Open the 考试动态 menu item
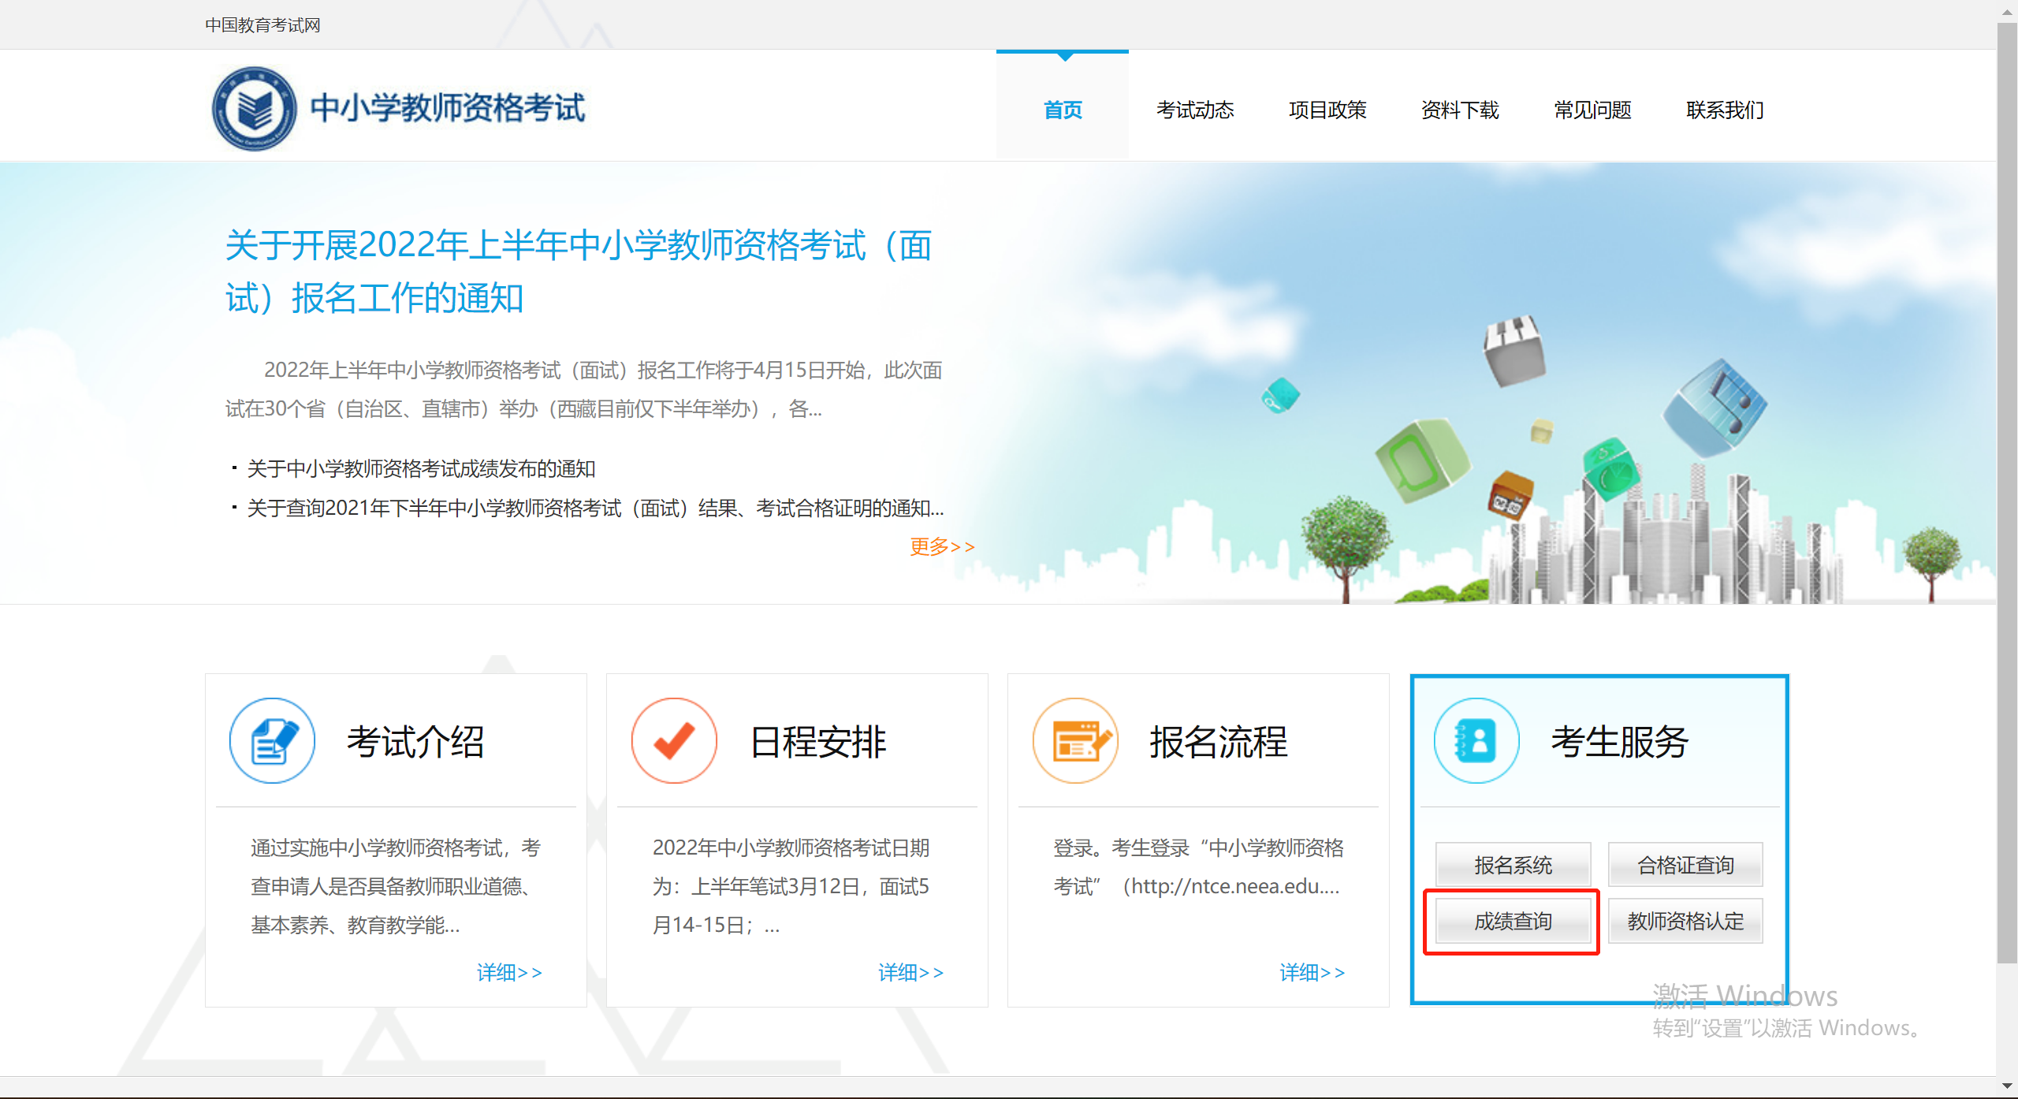The width and height of the screenshot is (2018, 1099). [x=1195, y=110]
